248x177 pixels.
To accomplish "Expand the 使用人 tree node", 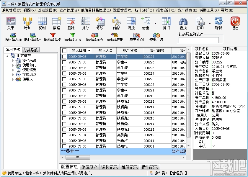I will pyautogui.click(x=13, y=79).
